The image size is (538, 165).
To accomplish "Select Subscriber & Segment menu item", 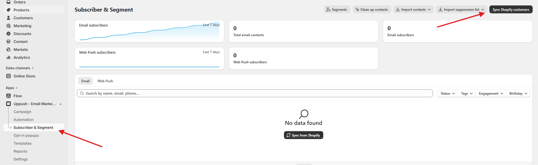I will 33,127.
